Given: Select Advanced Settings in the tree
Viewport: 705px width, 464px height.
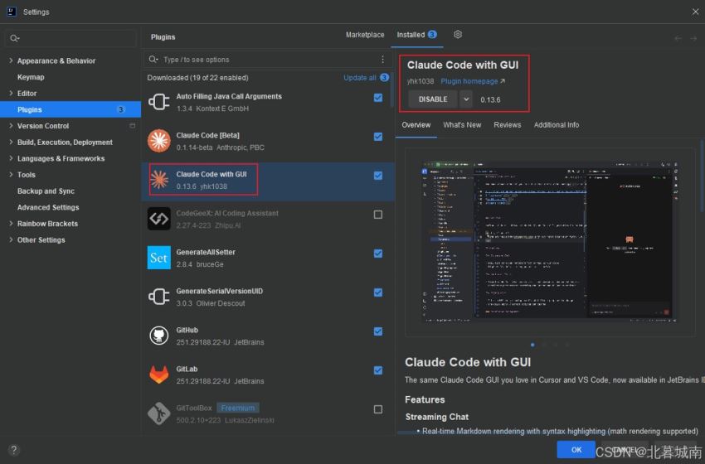Looking at the screenshot, I should coord(48,207).
